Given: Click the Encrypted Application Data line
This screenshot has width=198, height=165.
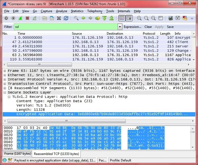Looking at the screenshot, I should click(x=99, y=114).
